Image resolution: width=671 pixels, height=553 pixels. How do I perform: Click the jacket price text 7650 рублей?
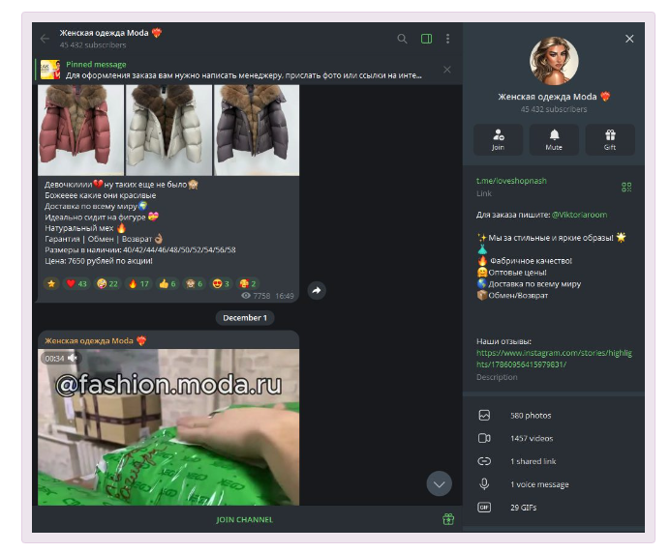click(x=99, y=261)
